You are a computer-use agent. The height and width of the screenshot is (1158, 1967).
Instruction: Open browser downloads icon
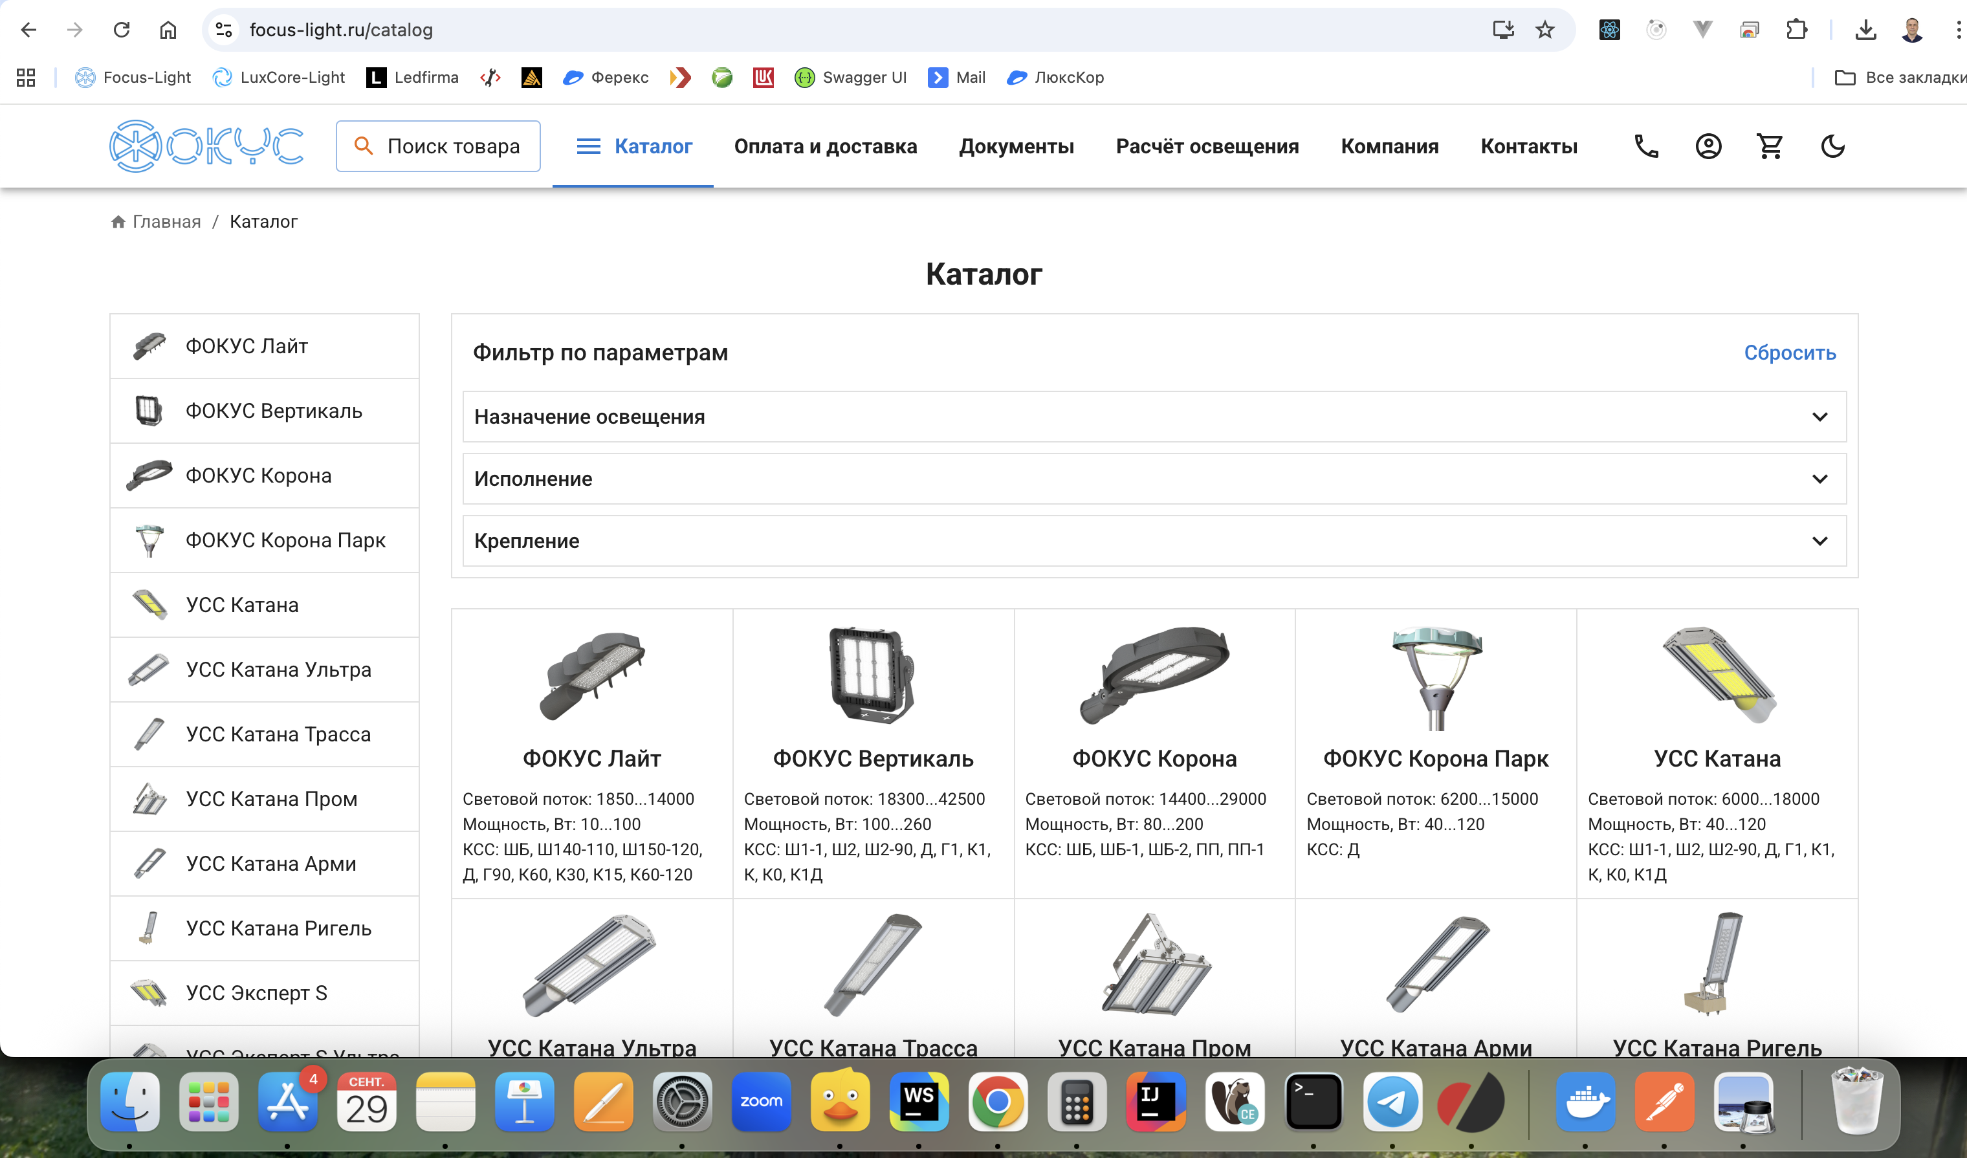click(1865, 30)
